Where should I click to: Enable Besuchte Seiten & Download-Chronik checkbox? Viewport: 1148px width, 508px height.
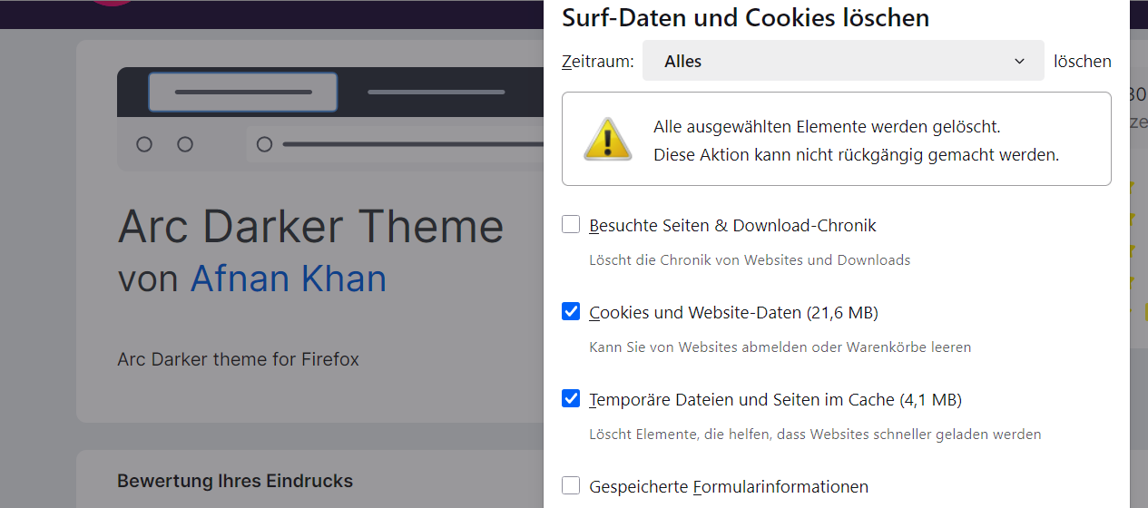tap(571, 224)
